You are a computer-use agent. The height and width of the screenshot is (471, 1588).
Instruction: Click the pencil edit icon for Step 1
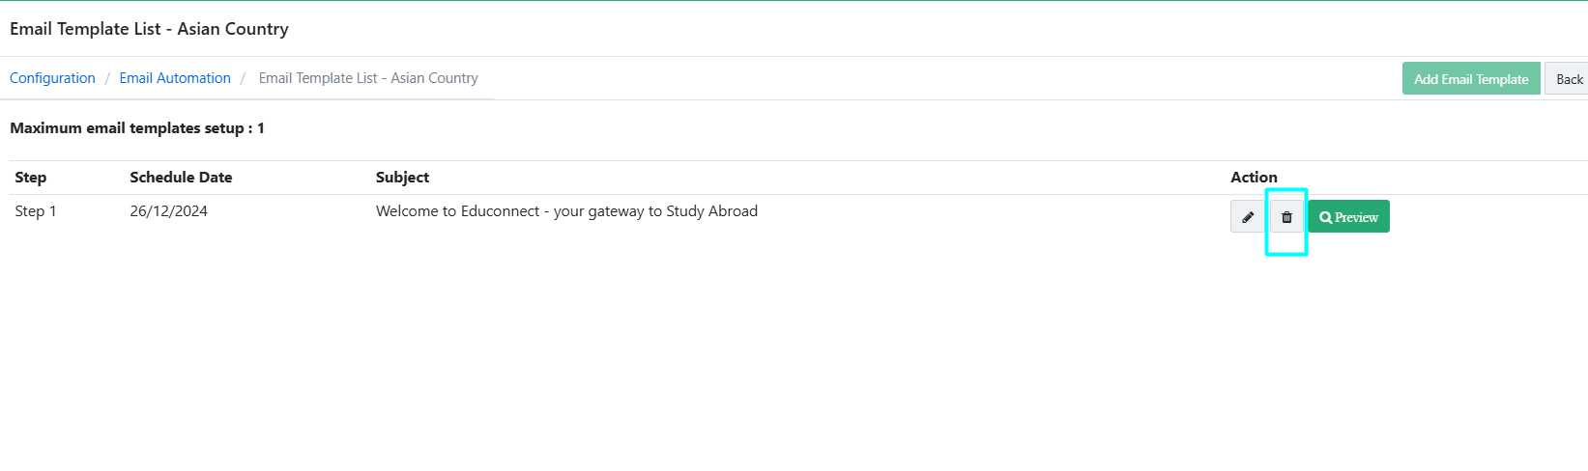1248,217
